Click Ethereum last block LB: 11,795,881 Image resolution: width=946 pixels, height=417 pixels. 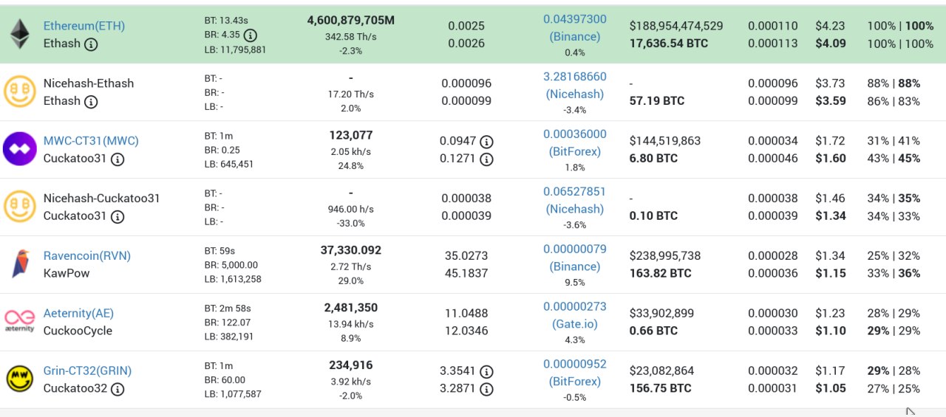pyautogui.click(x=235, y=50)
